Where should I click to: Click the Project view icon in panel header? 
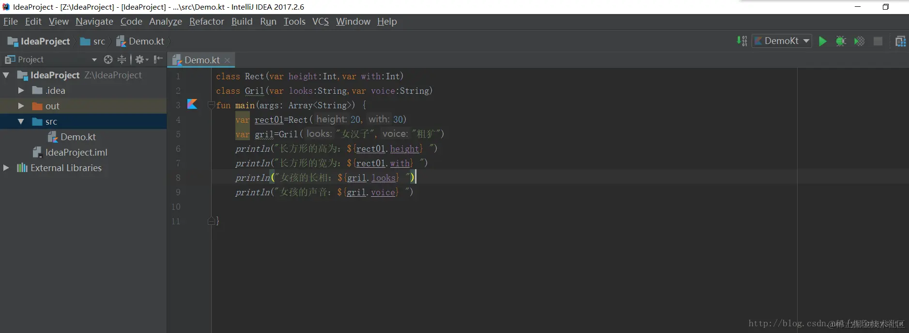[x=10, y=59]
